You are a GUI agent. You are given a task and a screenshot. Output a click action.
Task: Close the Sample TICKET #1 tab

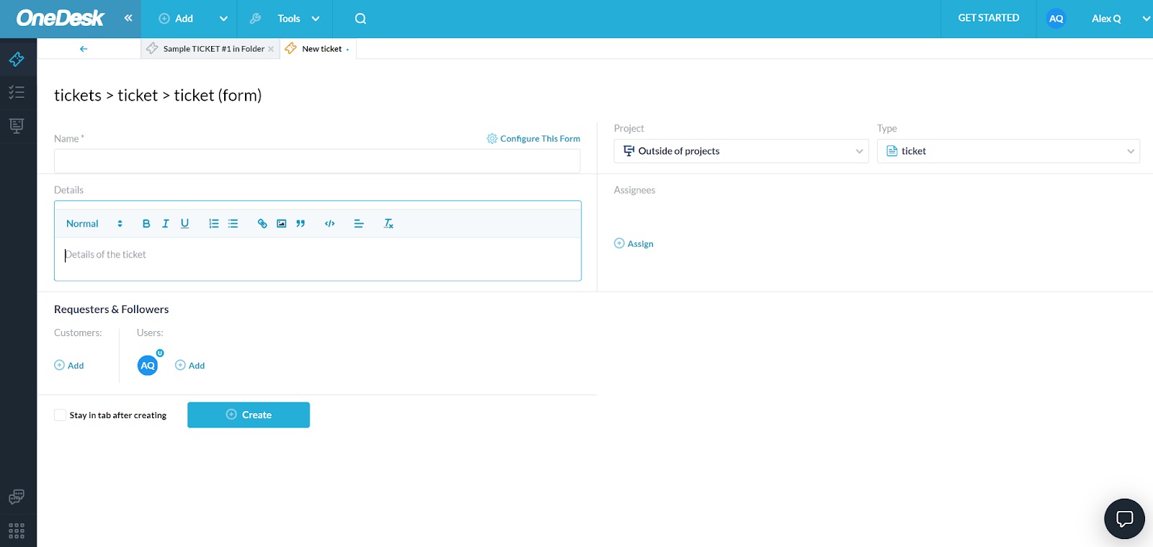271,49
